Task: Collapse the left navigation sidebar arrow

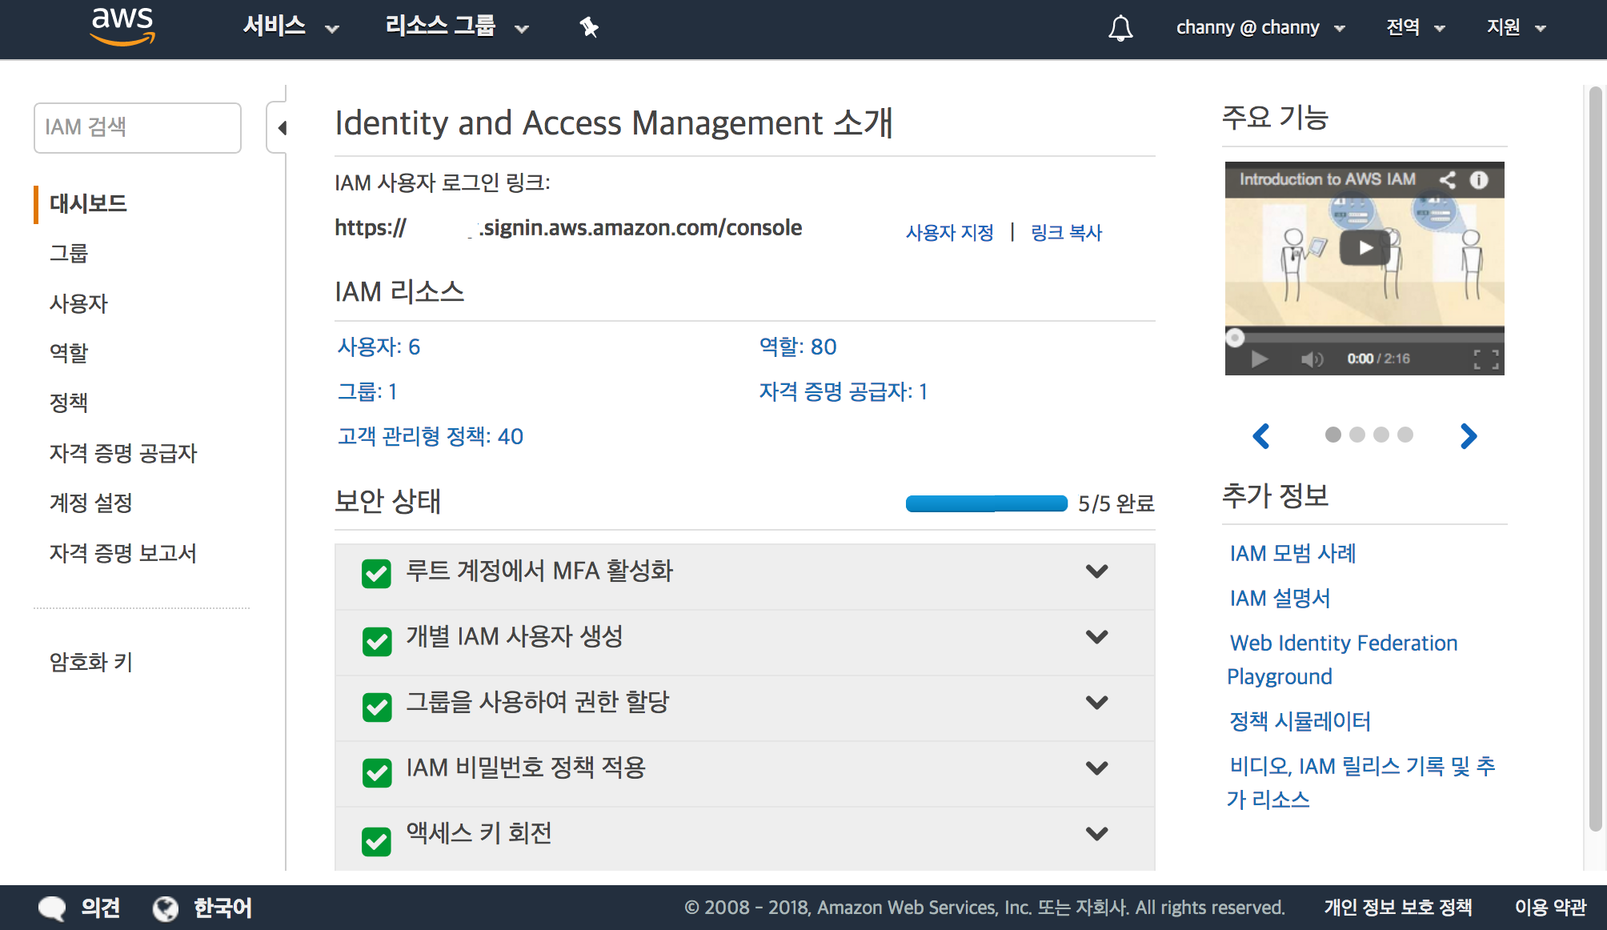Action: coord(281,127)
